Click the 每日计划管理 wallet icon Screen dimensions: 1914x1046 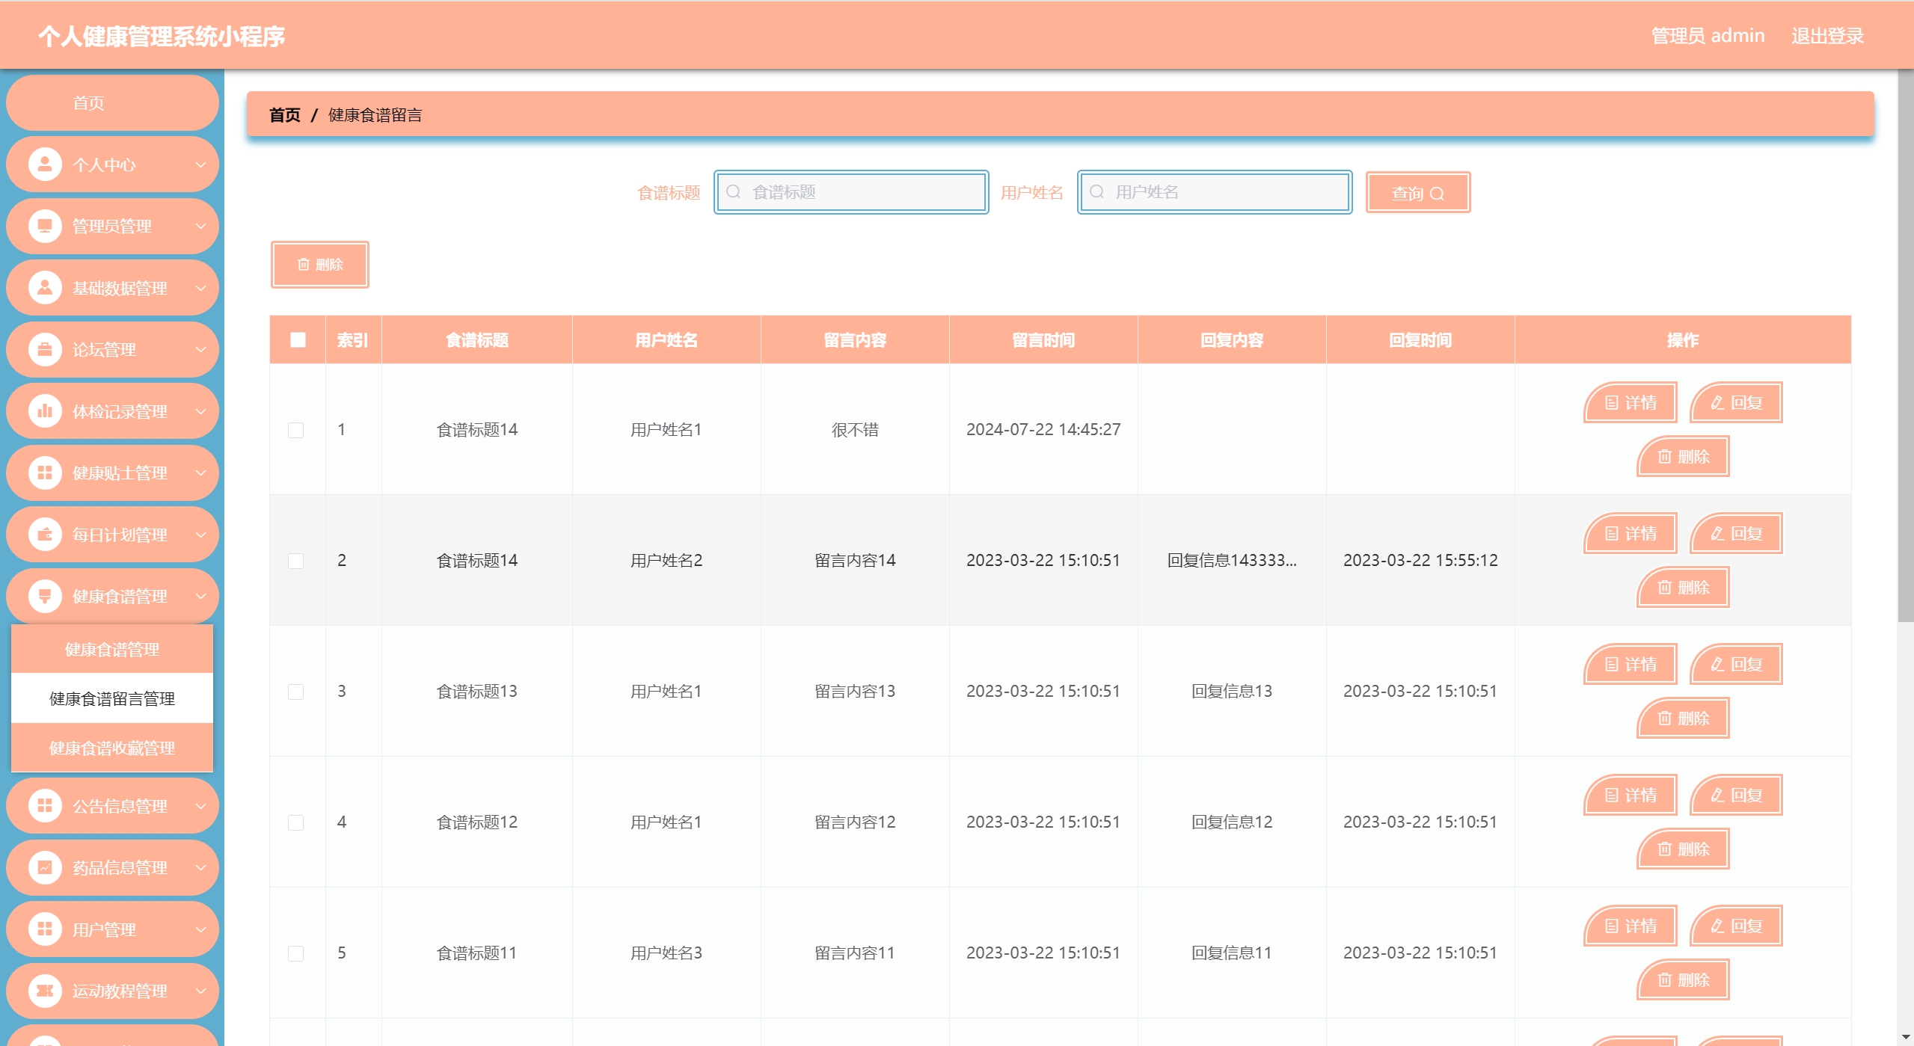(45, 535)
